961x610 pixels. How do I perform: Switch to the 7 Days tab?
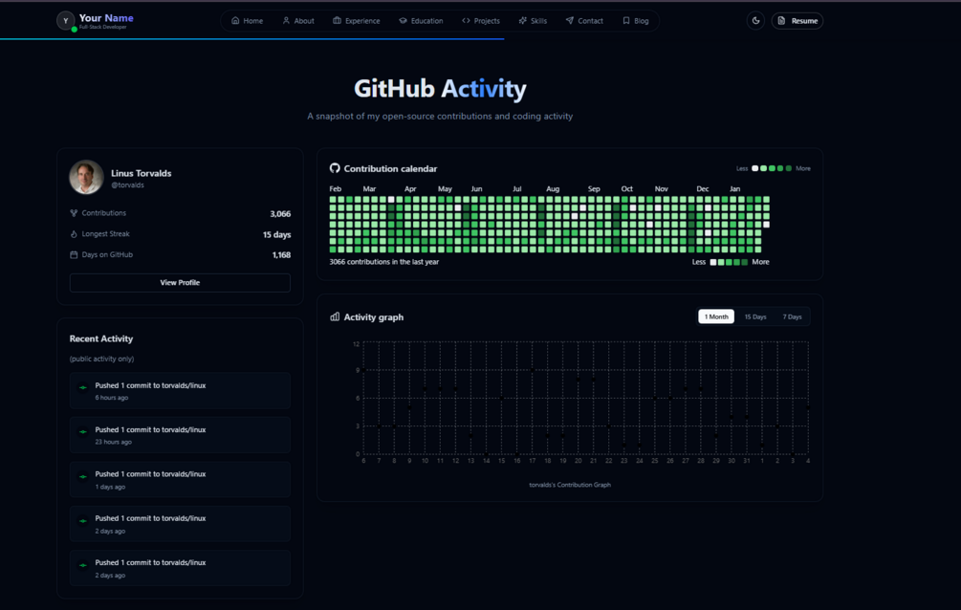tap(792, 317)
